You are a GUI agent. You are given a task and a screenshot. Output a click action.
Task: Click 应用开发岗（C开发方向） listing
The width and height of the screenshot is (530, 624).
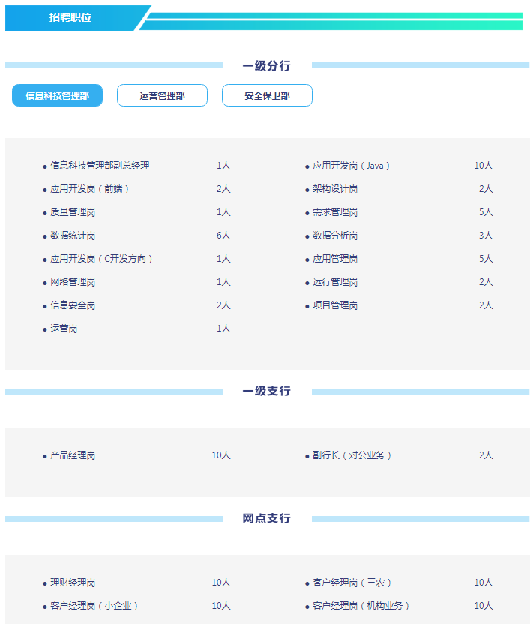(102, 259)
